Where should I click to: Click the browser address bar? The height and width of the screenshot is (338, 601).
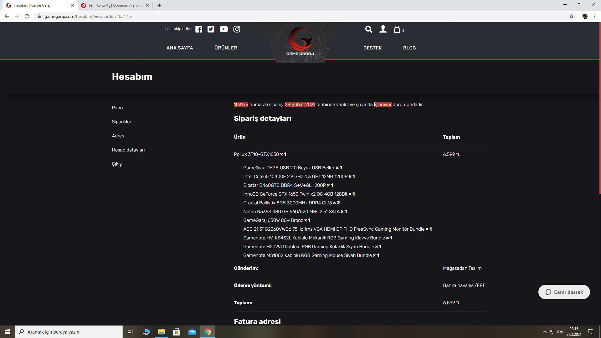point(282,16)
